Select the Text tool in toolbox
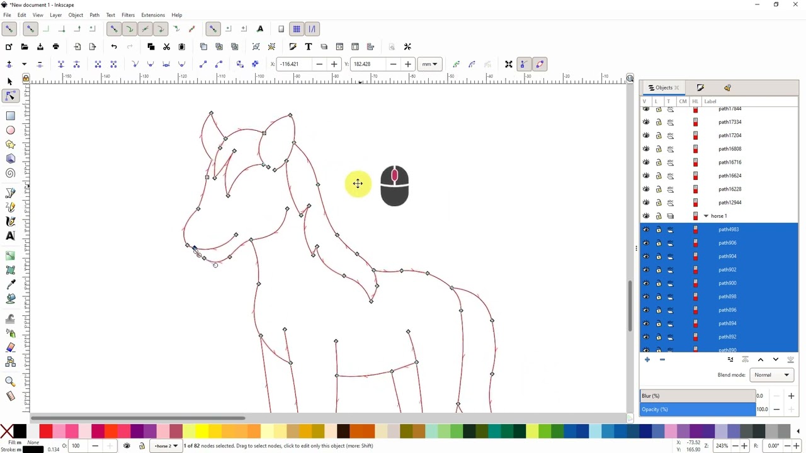The height and width of the screenshot is (453, 806). click(10, 236)
